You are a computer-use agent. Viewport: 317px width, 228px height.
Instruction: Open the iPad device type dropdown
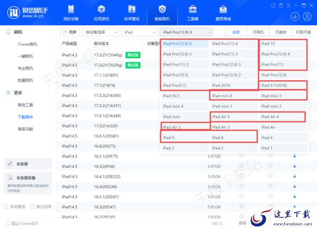pyautogui.click(x=139, y=32)
